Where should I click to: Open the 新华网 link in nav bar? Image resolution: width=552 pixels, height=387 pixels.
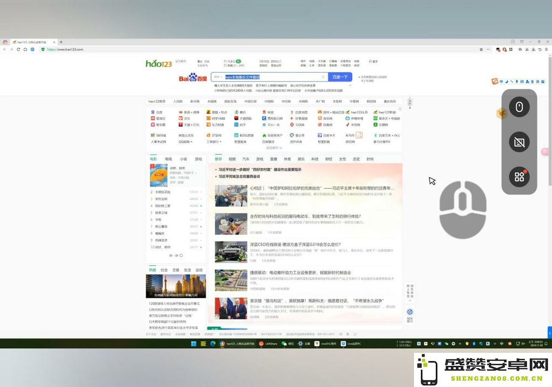tap(195, 101)
